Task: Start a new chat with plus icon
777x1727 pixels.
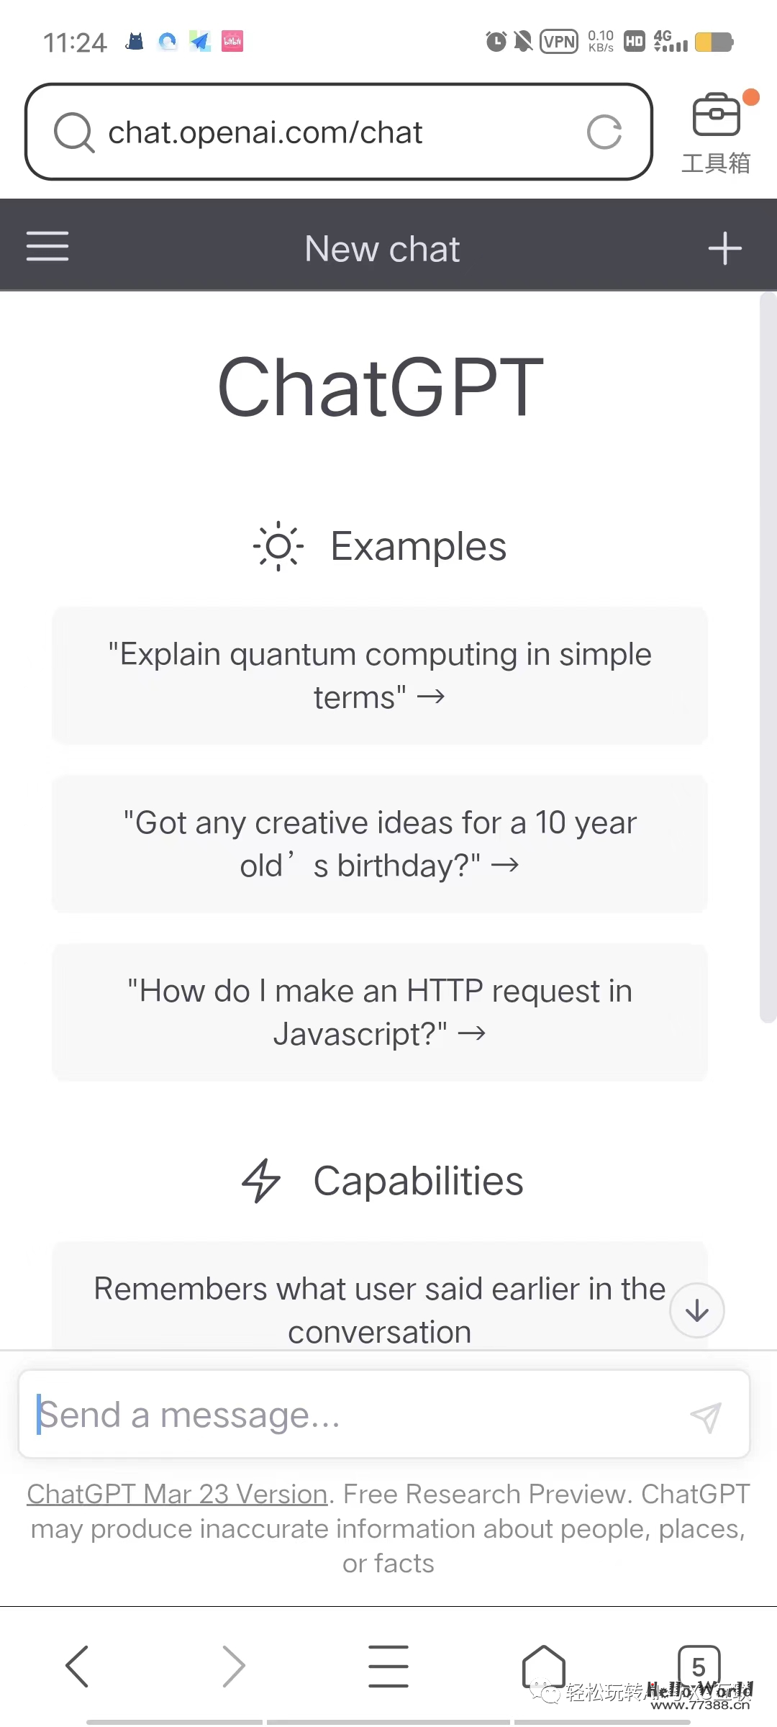Action: tap(724, 248)
